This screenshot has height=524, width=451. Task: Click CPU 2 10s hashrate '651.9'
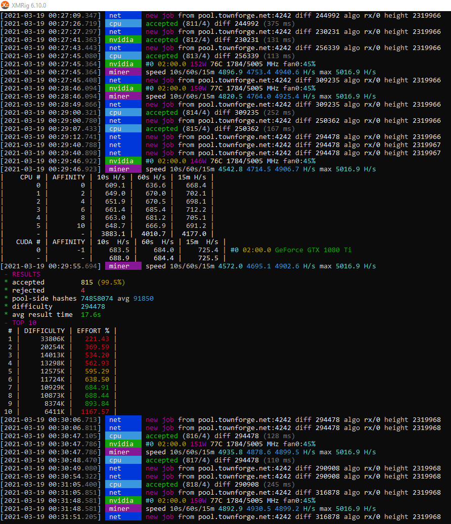click(115, 202)
